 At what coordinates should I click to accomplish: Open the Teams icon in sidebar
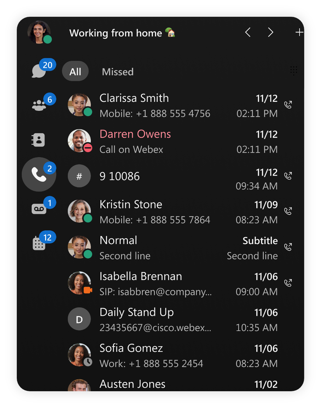click(x=39, y=105)
